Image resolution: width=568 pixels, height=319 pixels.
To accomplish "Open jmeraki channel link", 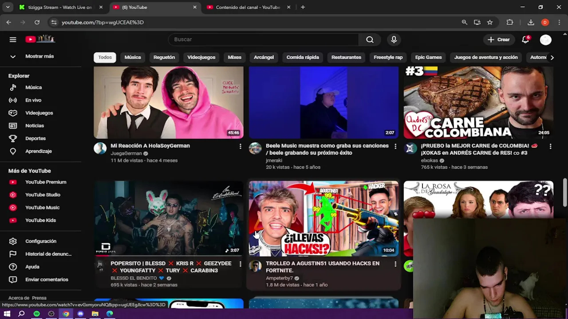I will (274, 160).
